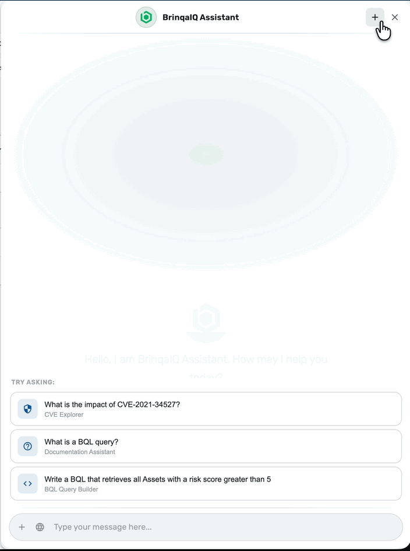Click the shield icon for CVE Explorer
Screen dimensions: 410x551
[28, 409]
